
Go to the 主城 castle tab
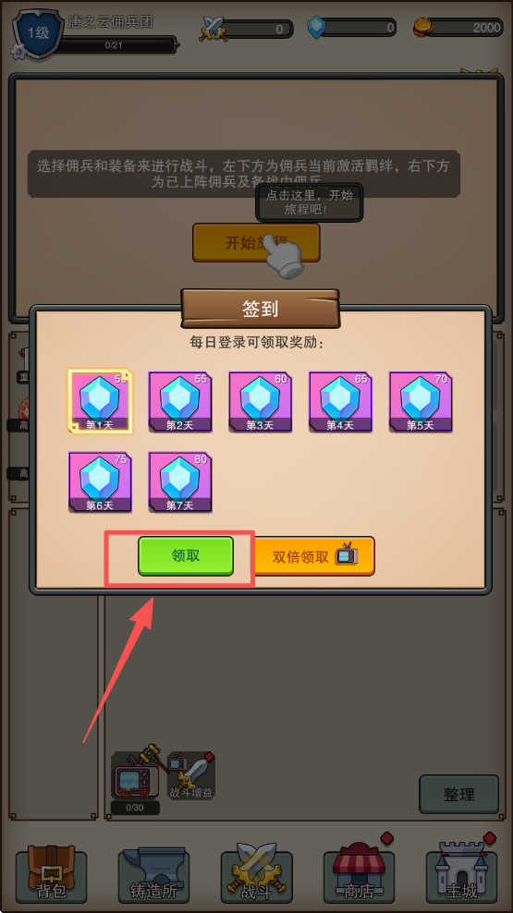[462, 872]
